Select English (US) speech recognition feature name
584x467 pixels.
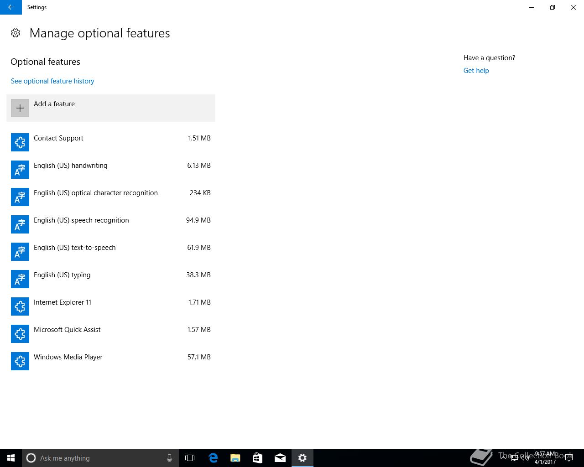pos(81,220)
